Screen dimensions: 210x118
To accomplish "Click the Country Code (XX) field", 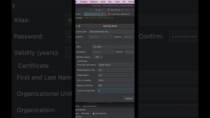I will [x=116, y=90].
